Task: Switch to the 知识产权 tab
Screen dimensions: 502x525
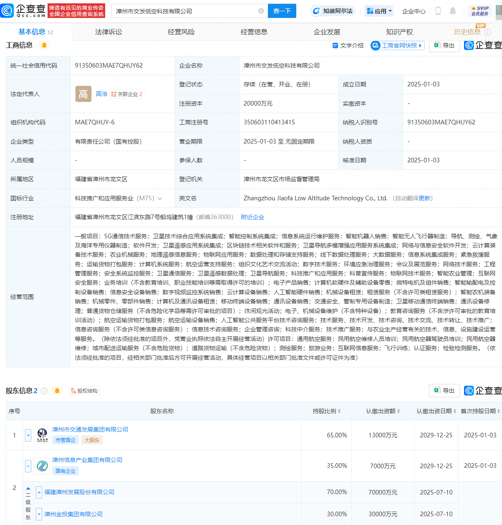Action: pyautogui.click(x=399, y=32)
